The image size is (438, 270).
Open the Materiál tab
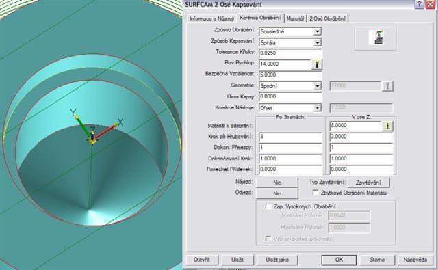[x=295, y=18]
